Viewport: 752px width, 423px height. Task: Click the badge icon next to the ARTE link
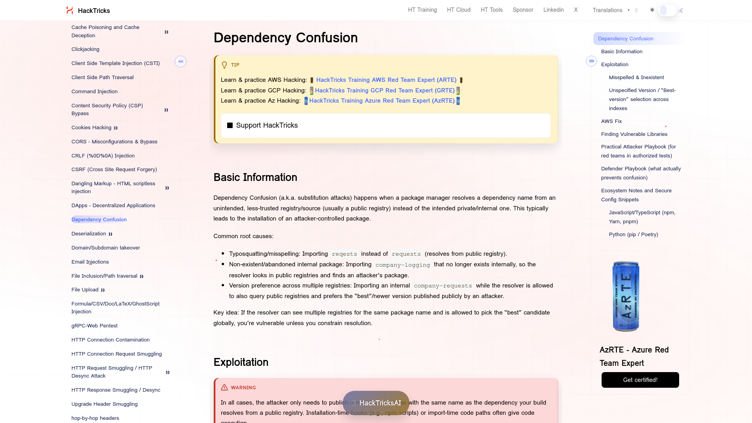tap(311, 80)
